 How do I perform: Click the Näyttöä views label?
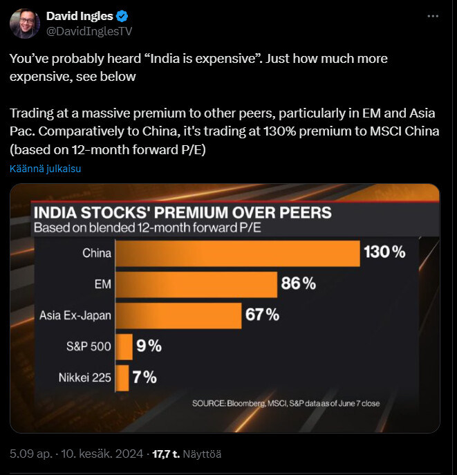click(x=203, y=454)
